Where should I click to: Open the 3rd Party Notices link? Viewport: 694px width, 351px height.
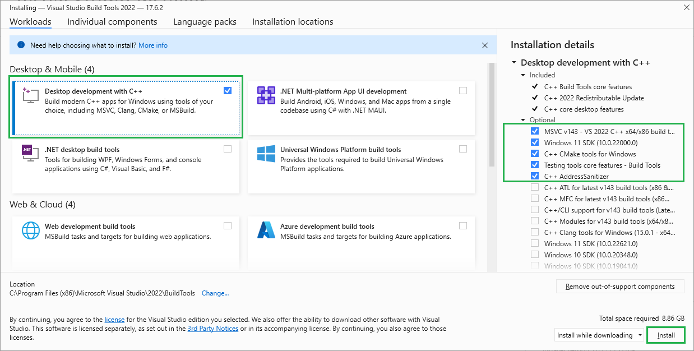coord(213,329)
